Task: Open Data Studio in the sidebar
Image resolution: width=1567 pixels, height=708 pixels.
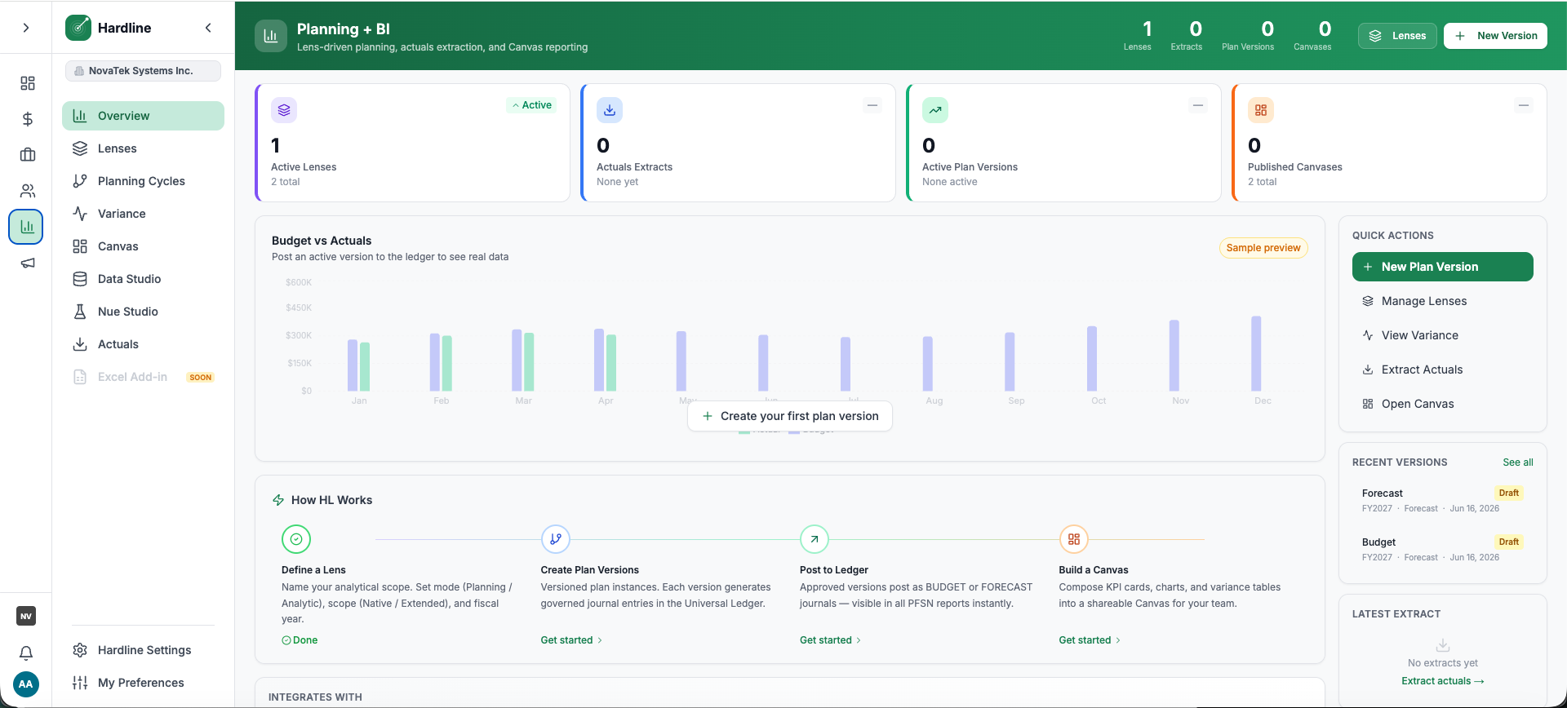Action: point(143,279)
